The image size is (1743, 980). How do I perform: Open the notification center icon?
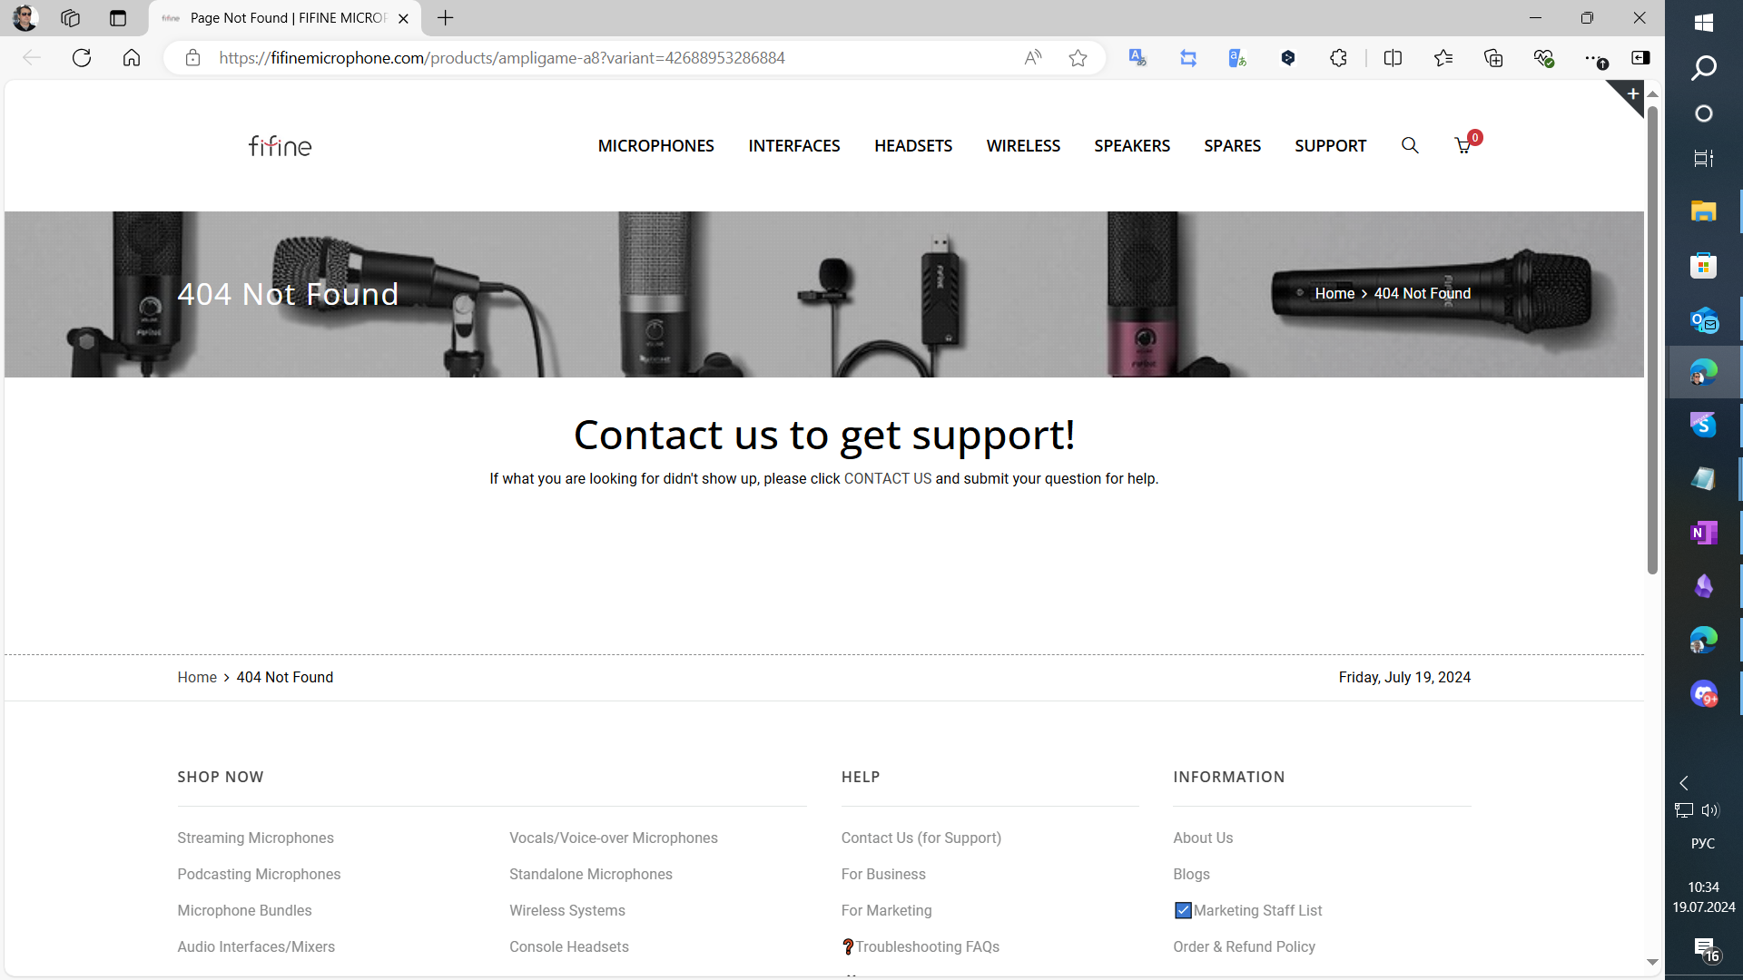point(1705,949)
